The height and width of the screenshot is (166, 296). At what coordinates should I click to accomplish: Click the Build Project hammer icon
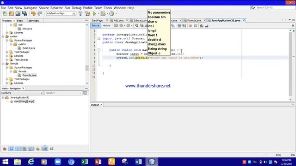80,13
